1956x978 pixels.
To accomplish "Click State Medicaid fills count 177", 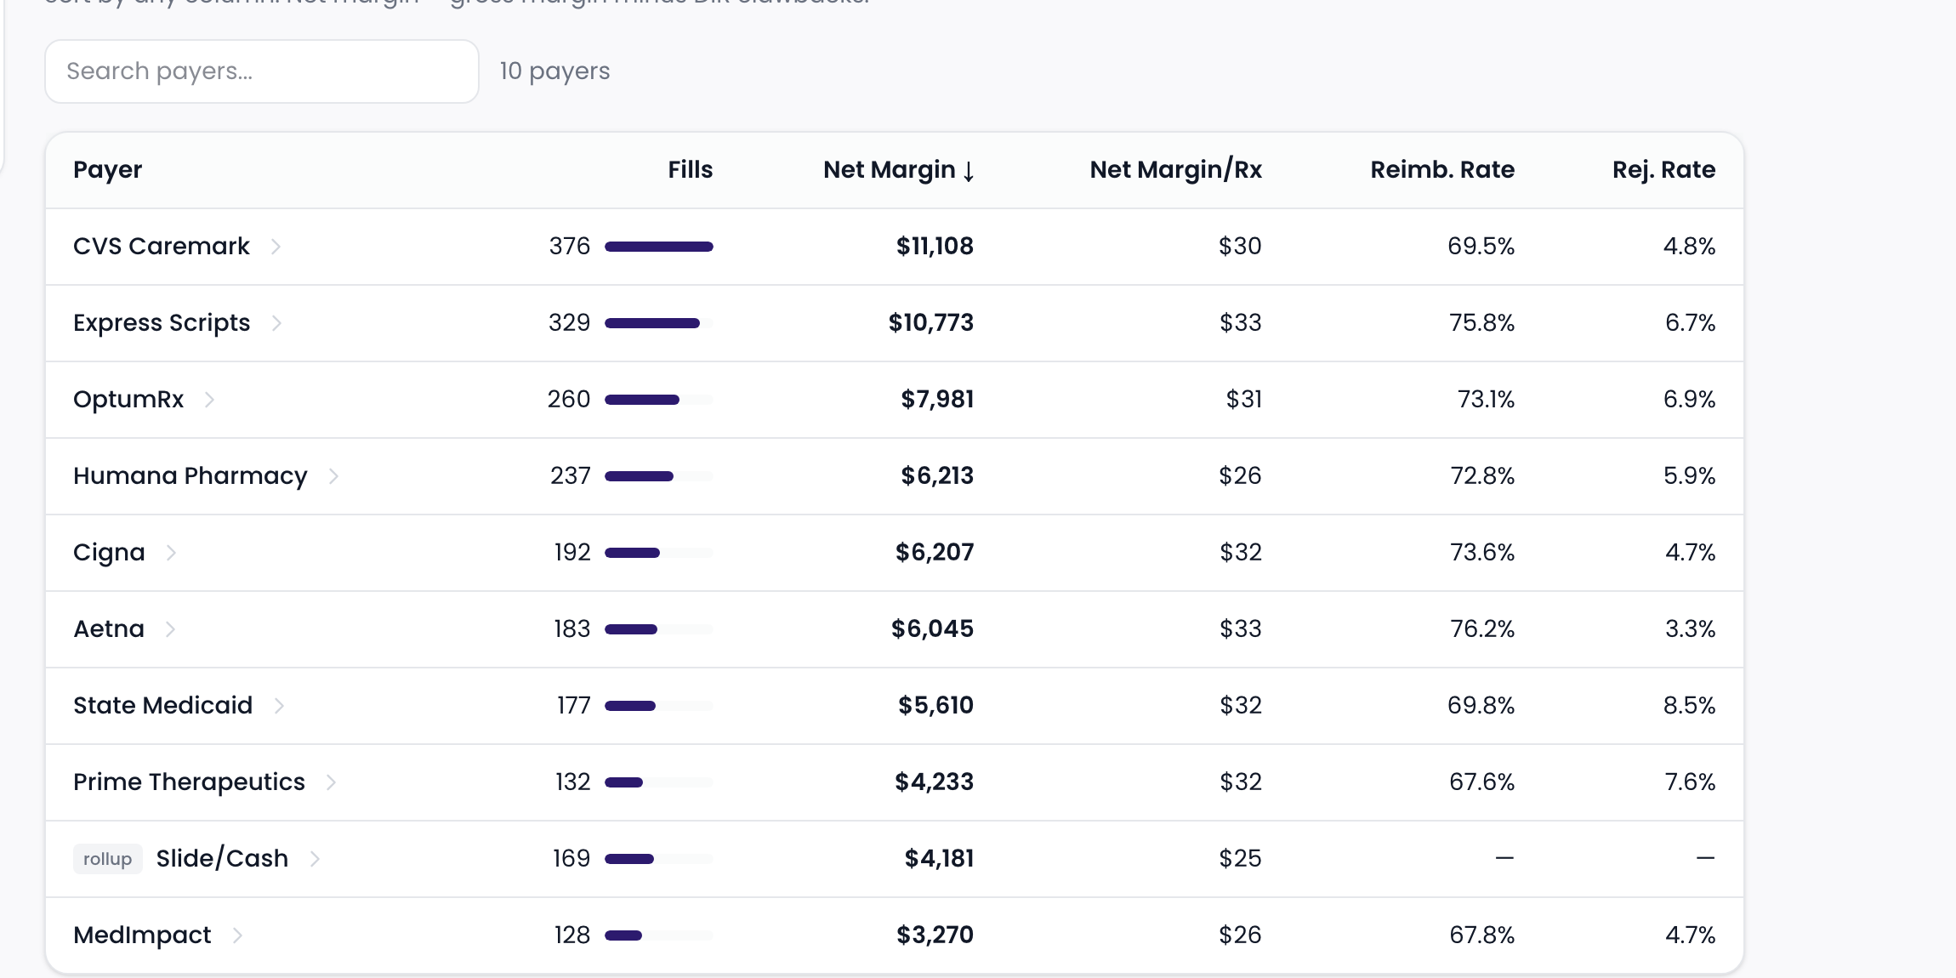I will pyautogui.click(x=574, y=706).
